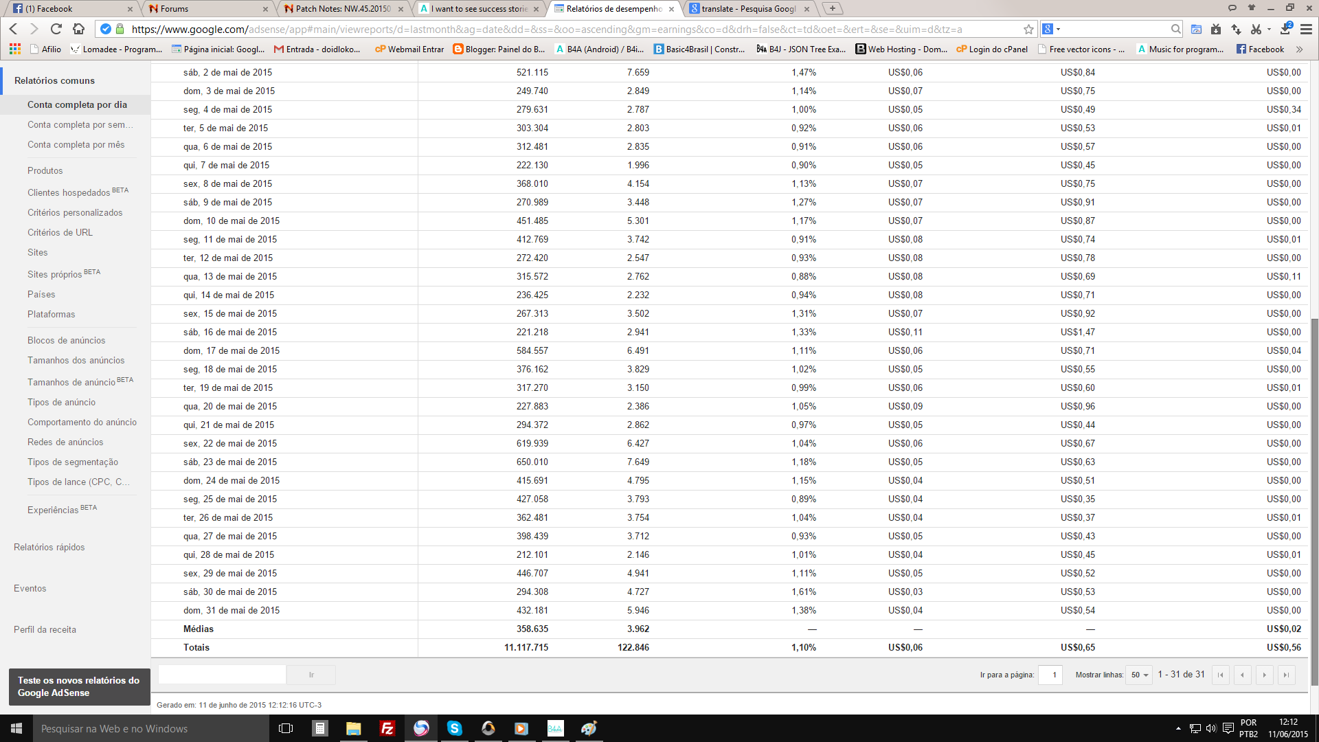Open Skype from the taskbar
Viewport: 1319px width, 742px height.
tap(454, 728)
